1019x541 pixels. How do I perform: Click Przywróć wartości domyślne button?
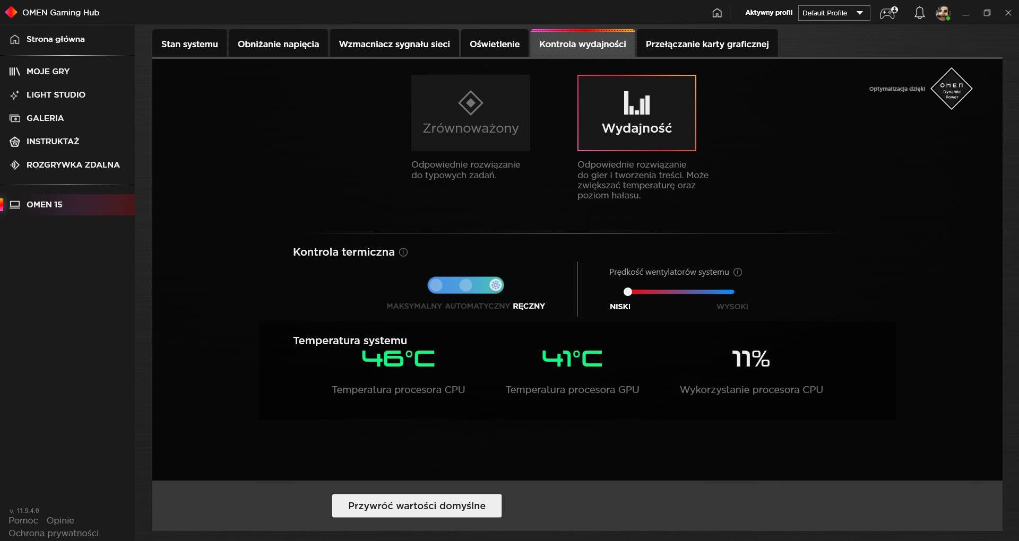[x=417, y=506]
